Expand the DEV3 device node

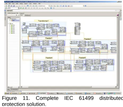[x=10, y=30]
